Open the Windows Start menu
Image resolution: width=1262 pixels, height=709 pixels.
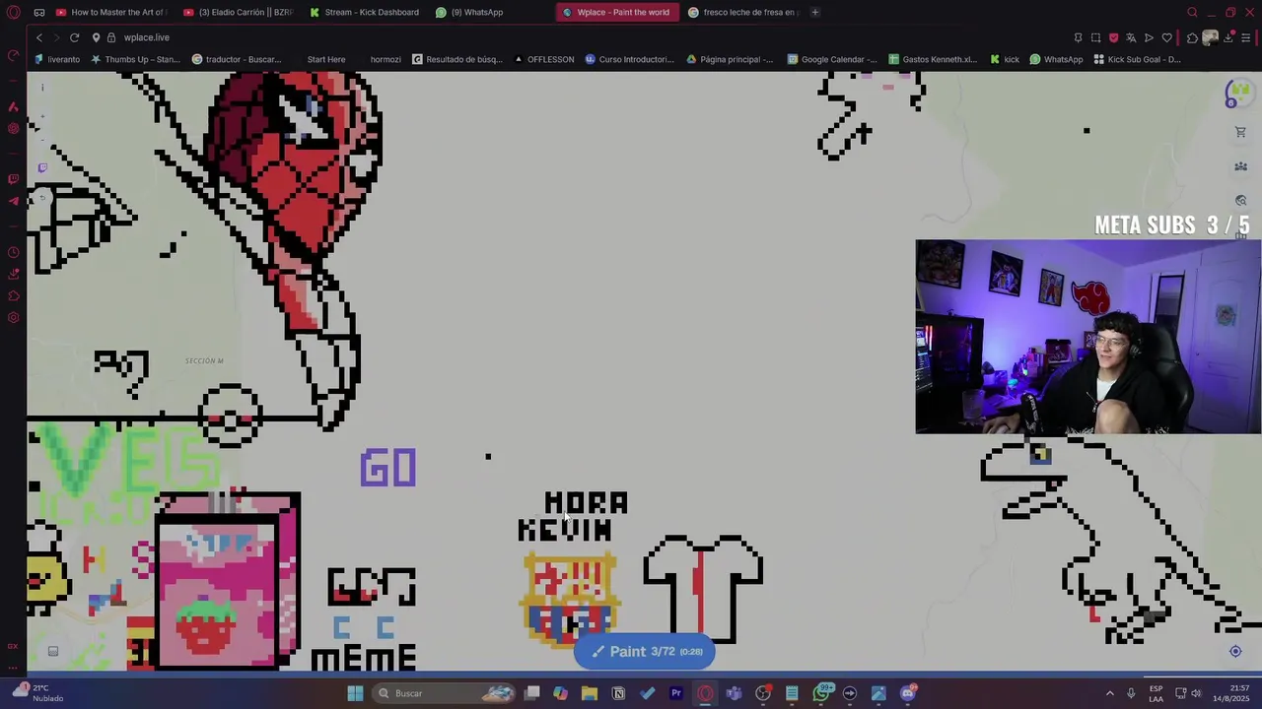[x=355, y=693]
